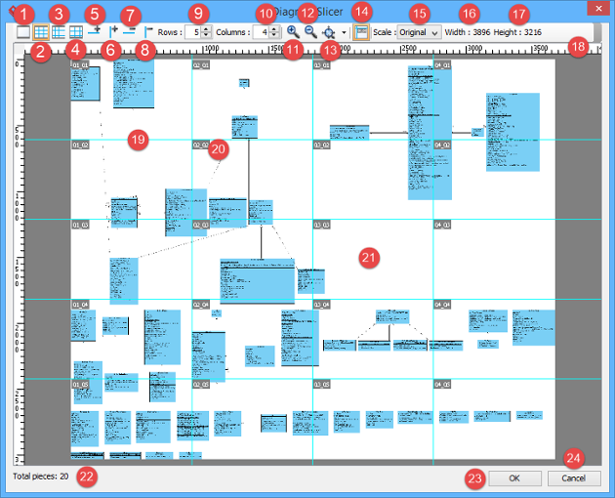Decrease Columns using the down spinner arrow
Screen dimensions: 615x498
coord(275,35)
